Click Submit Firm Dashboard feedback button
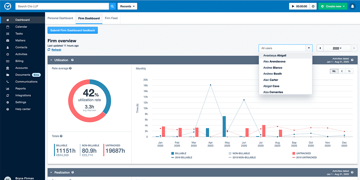 coord(73,30)
